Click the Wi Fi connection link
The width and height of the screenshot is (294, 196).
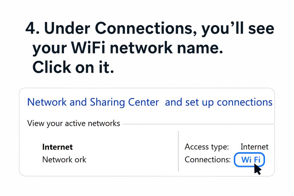tap(251, 160)
